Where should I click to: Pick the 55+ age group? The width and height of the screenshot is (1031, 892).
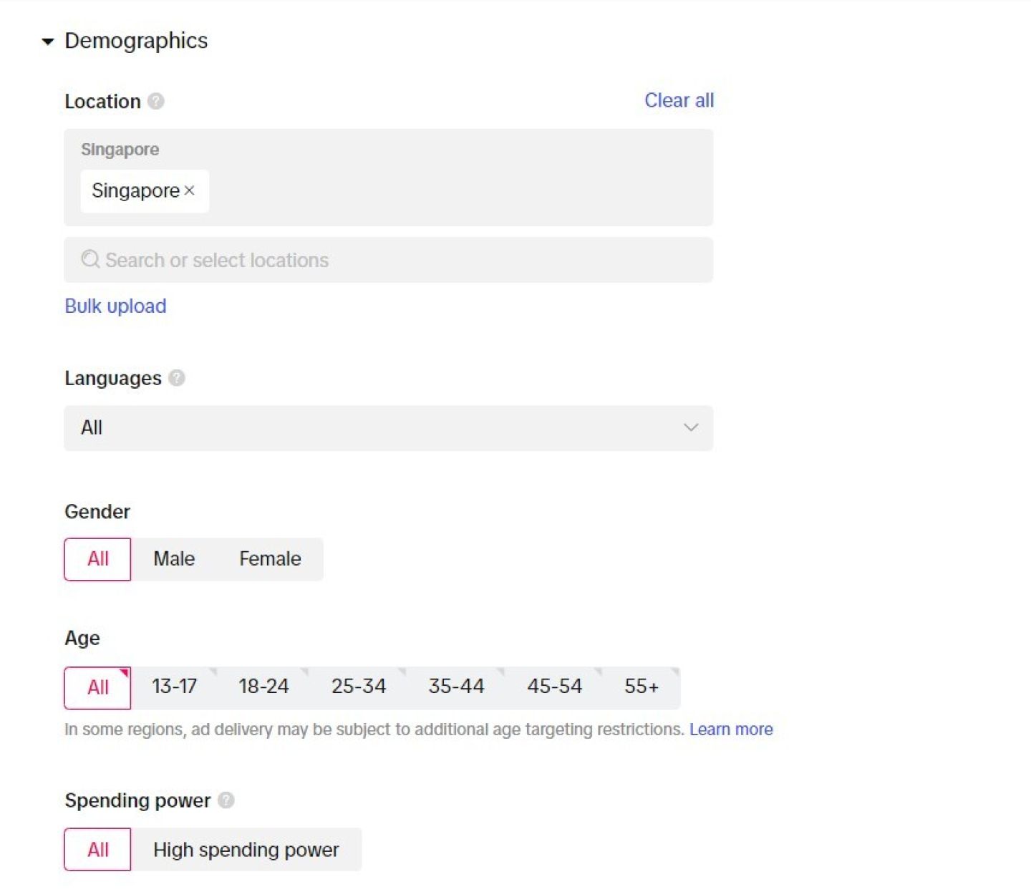pos(641,687)
